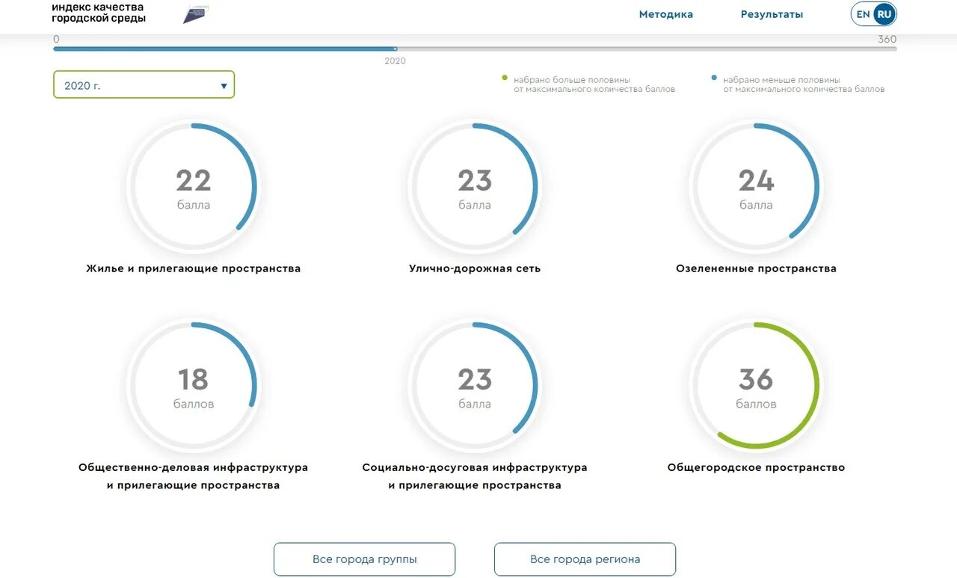Viewport: 957px width, 578px height.
Task: Click the blue legend dot for below half
Action: point(714,78)
